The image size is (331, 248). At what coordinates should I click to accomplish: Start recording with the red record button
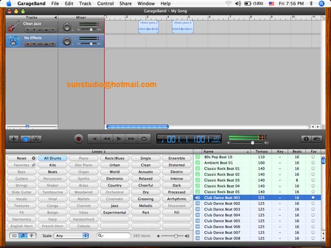[x=78, y=139]
